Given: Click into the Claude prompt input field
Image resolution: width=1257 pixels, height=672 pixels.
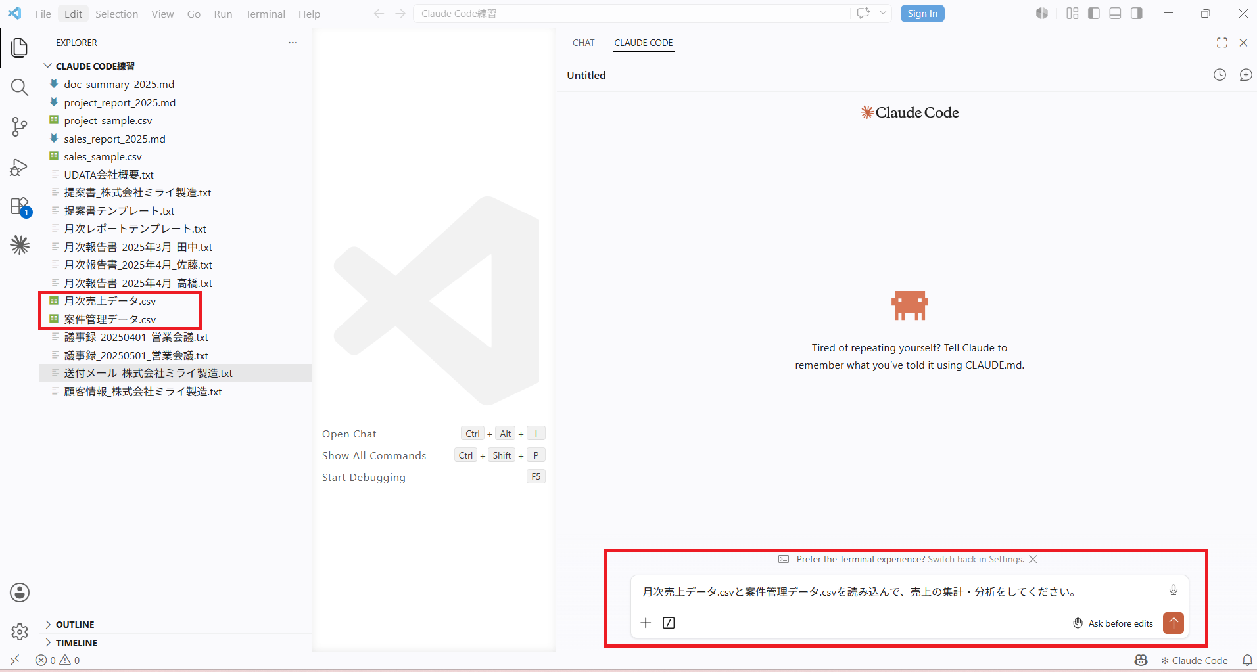Looking at the screenshot, I should pos(901,592).
